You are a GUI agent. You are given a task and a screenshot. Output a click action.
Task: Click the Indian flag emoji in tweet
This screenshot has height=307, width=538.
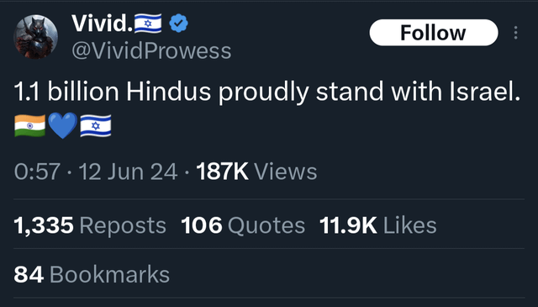click(30, 125)
